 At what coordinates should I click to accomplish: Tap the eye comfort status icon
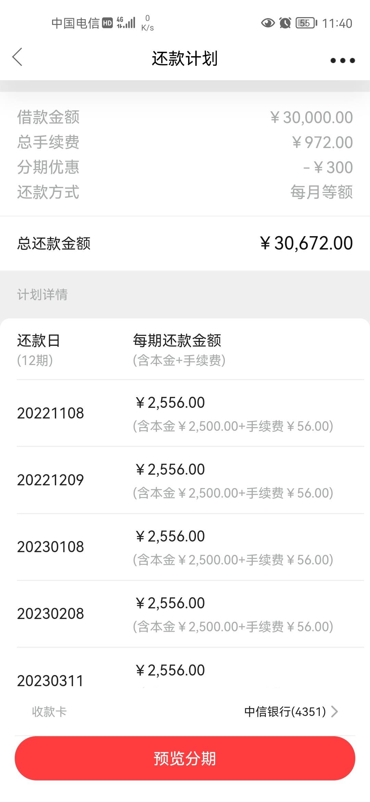tap(268, 23)
